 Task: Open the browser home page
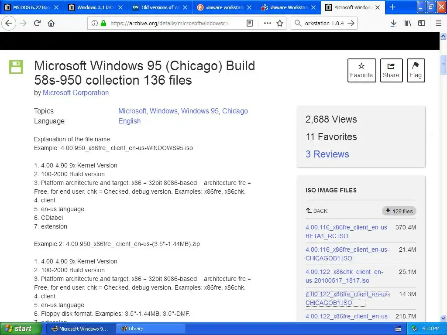pyautogui.click(x=51, y=24)
